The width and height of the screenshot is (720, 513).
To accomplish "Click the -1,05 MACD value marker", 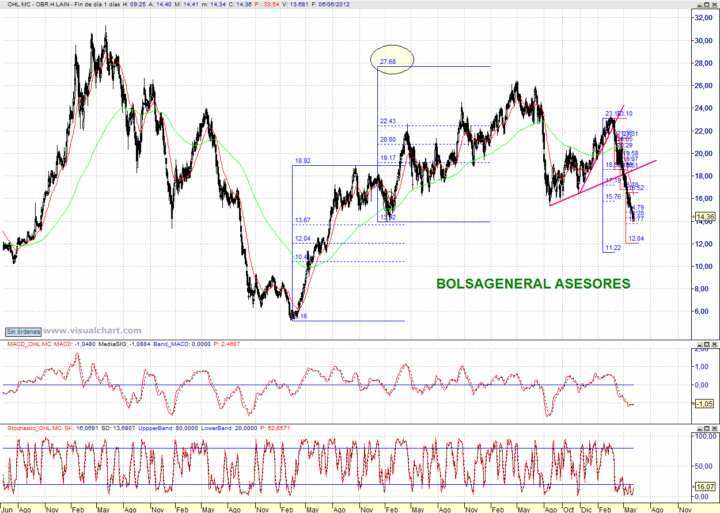I will click(x=705, y=404).
